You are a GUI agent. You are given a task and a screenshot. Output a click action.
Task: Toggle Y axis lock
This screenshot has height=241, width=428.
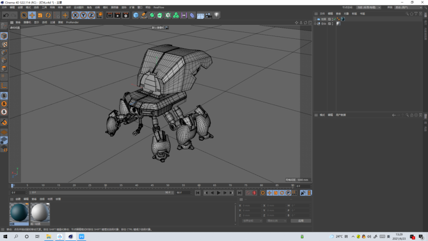pos(83,15)
